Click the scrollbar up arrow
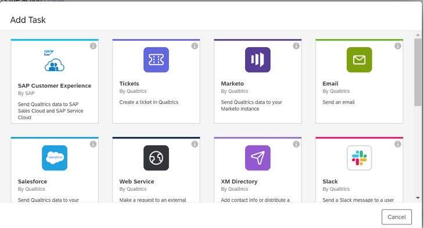Screen dimensions: 424x228 [418, 35]
